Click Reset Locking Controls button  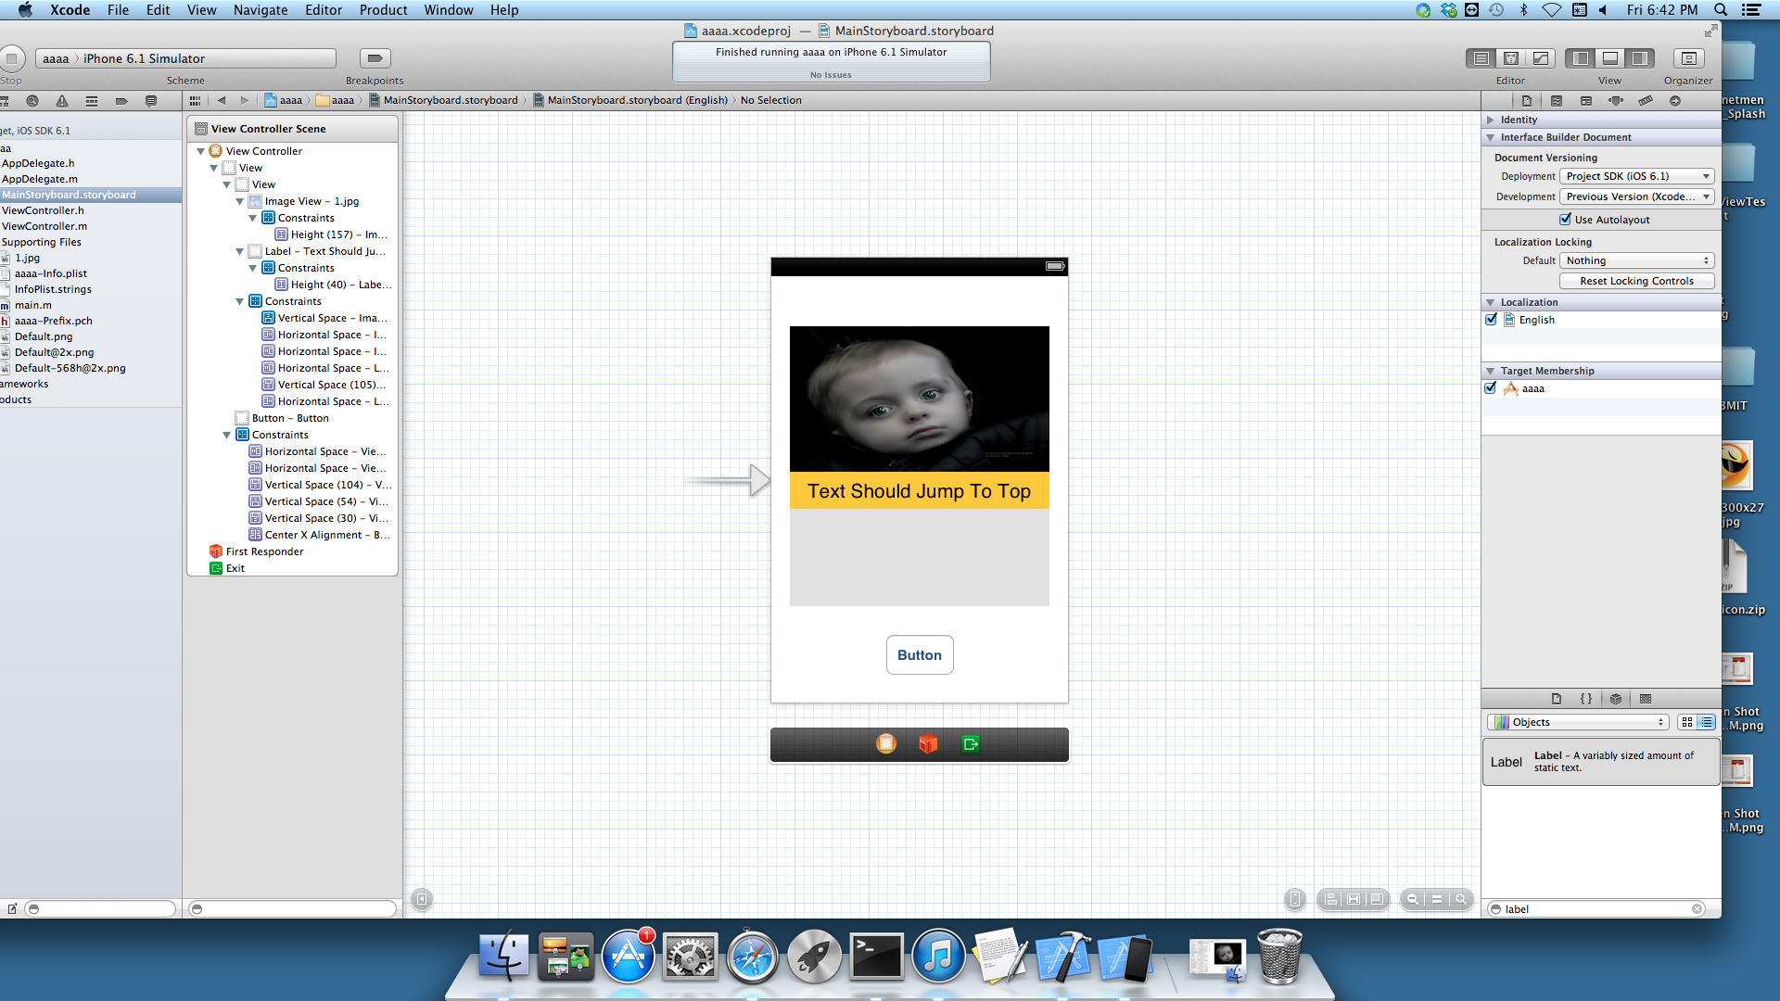point(1636,281)
